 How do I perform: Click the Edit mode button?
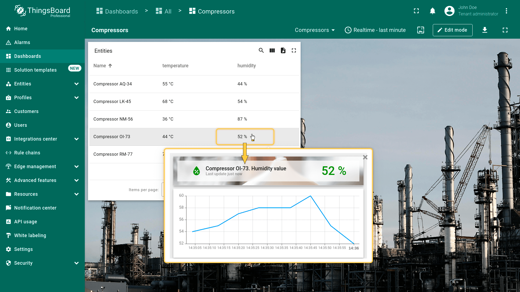click(x=452, y=30)
